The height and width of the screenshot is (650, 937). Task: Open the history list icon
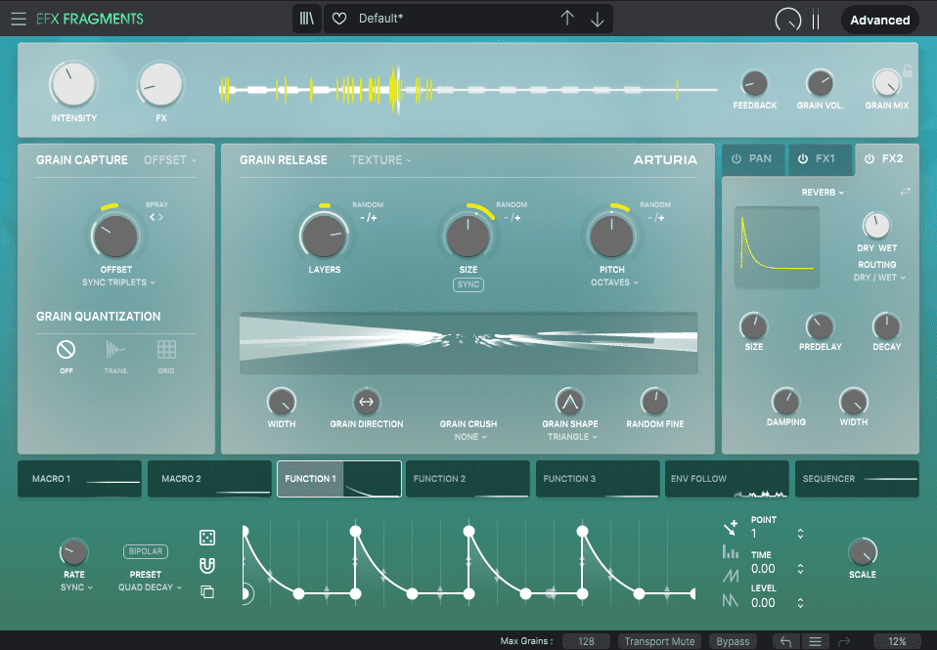coord(815,641)
